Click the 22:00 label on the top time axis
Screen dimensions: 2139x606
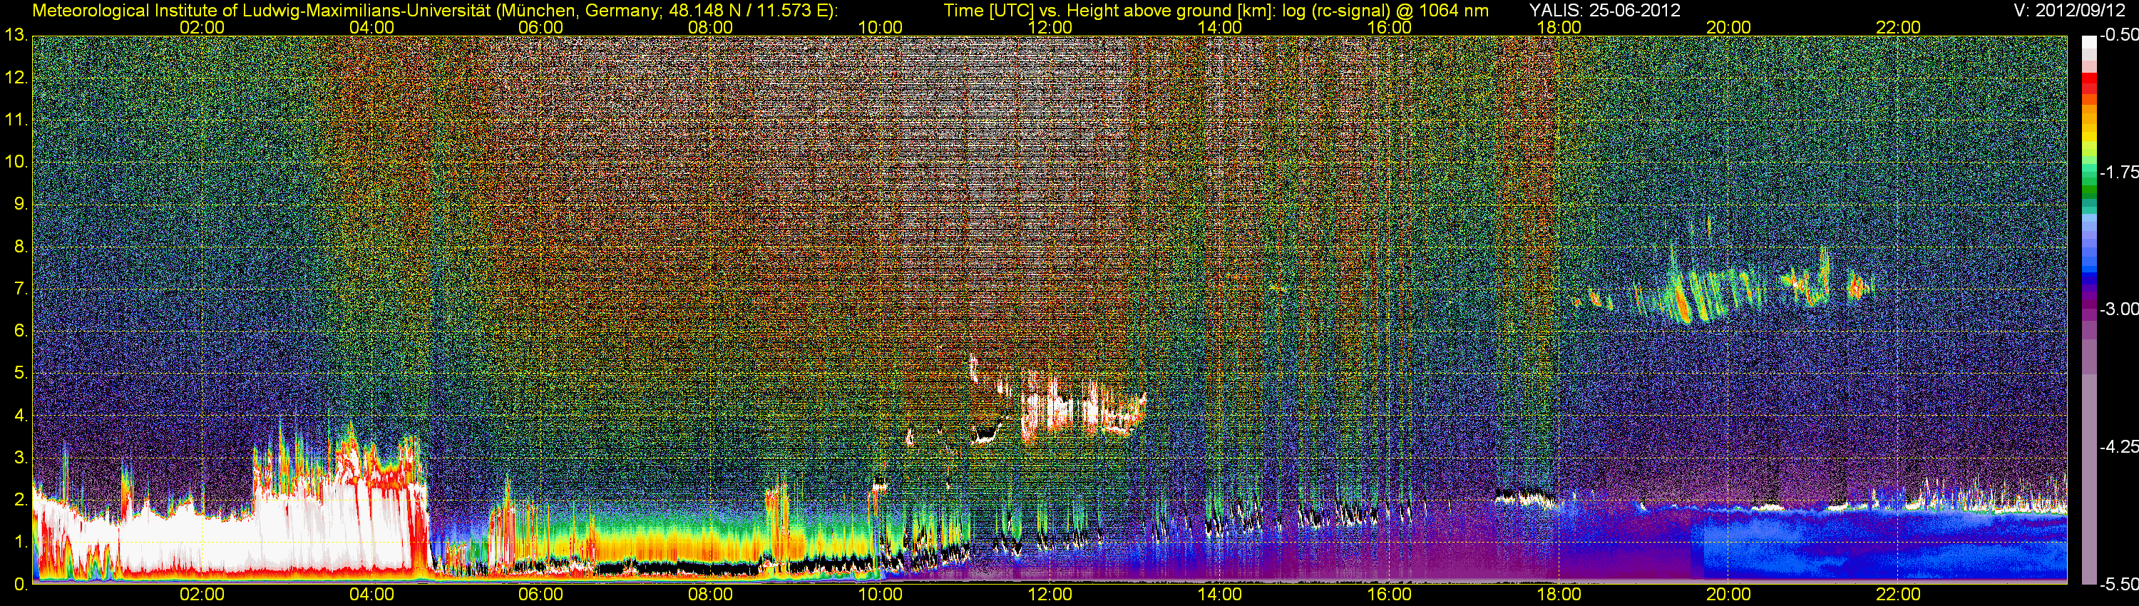tap(1898, 27)
